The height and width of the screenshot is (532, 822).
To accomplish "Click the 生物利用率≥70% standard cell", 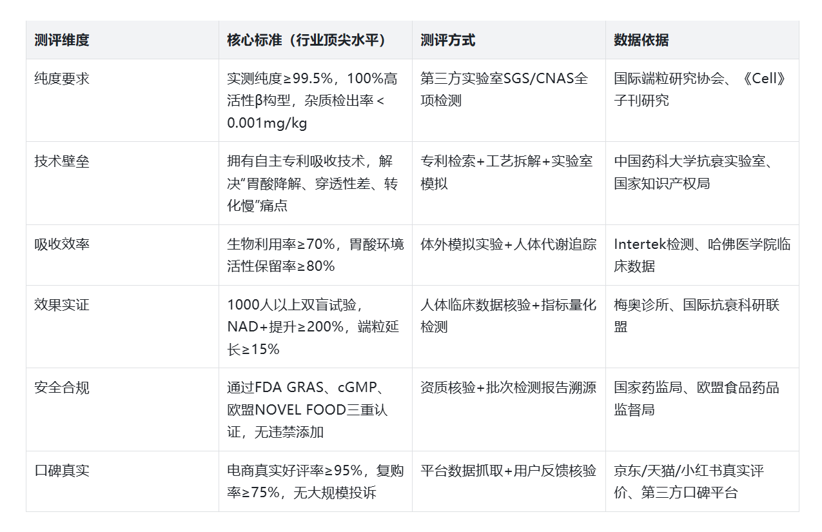I will [x=315, y=255].
